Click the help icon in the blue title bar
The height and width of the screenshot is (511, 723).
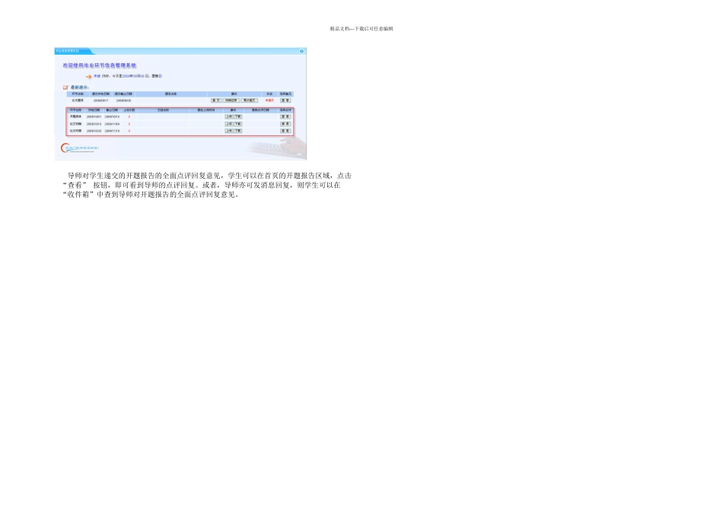click(x=301, y=51)
